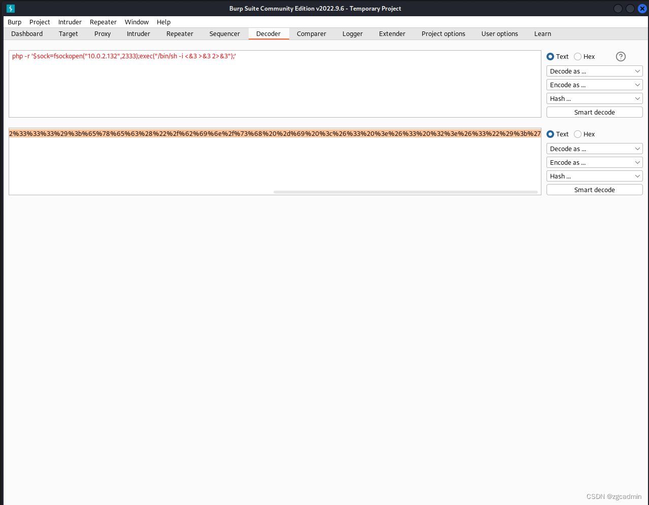Viewport: 649px width, 505px height.
Task: Click first Smart decode button
Action: (594, 113)
